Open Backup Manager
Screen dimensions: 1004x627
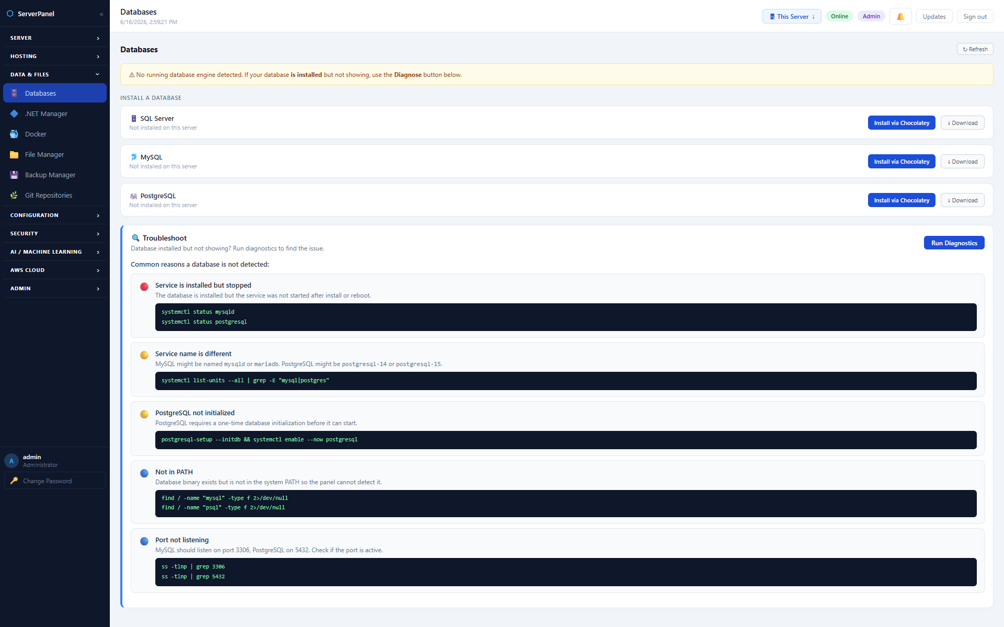[x=54, y=175]
